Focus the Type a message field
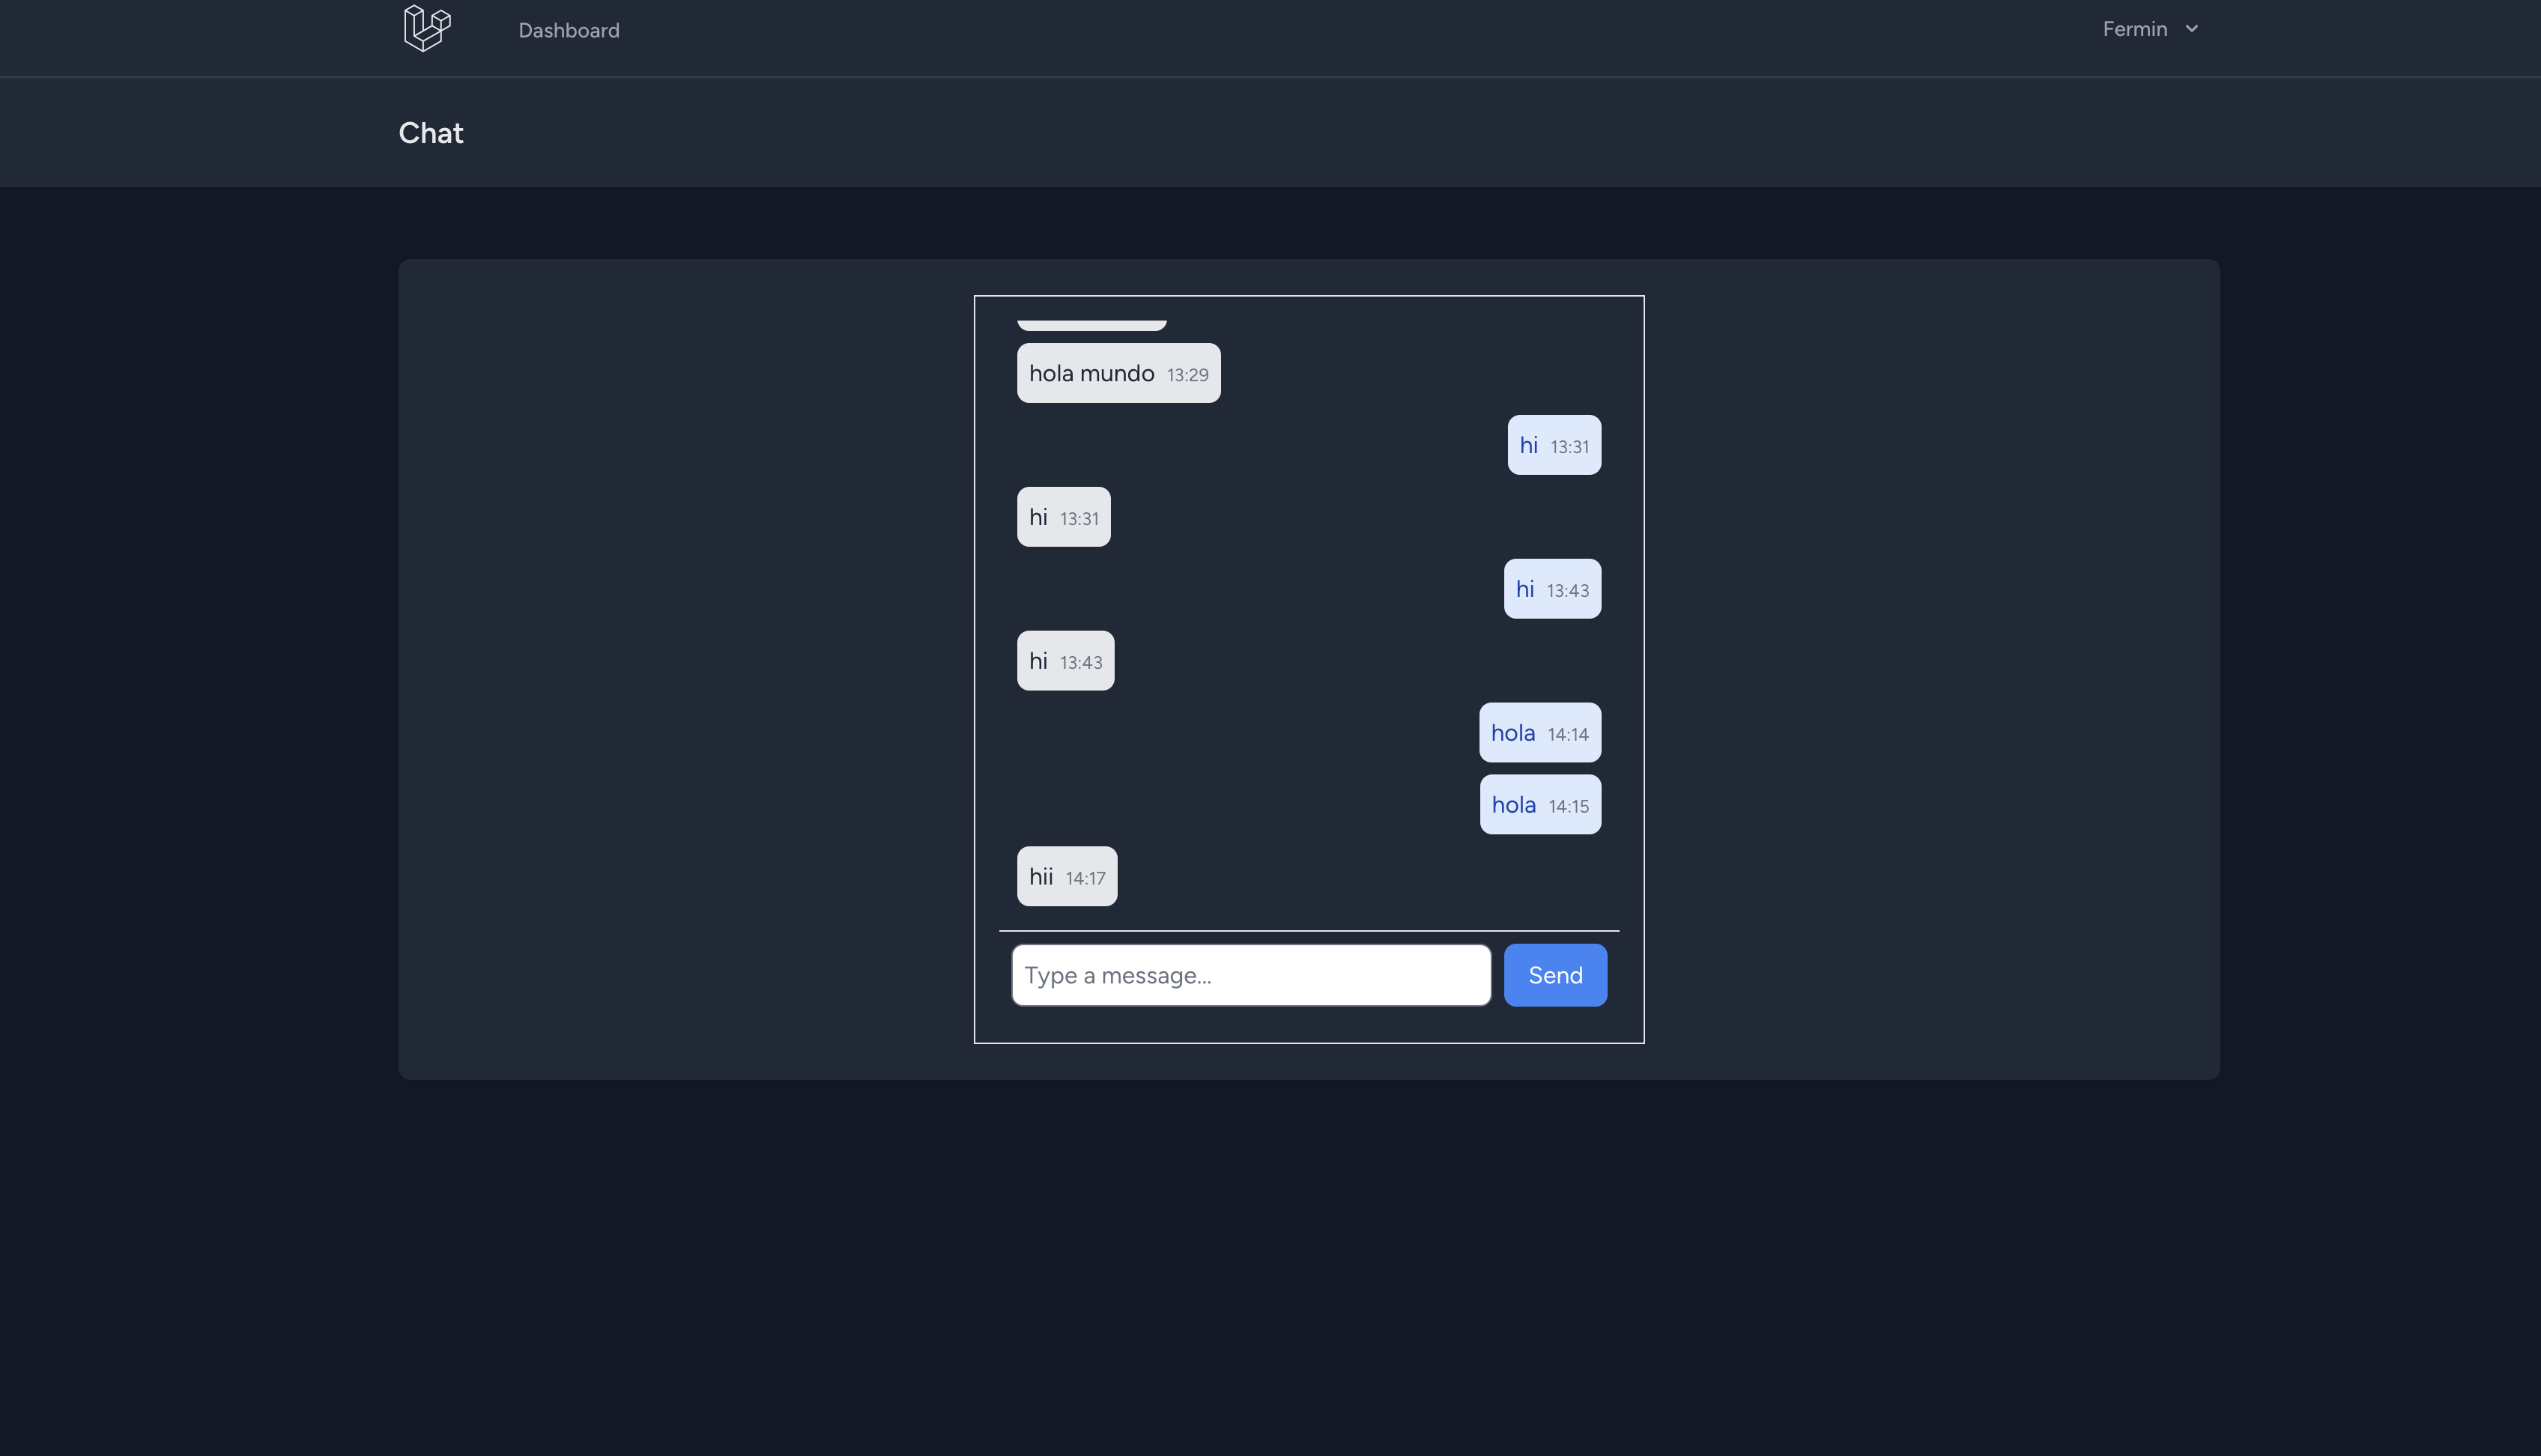 [x=1251, y=975]
